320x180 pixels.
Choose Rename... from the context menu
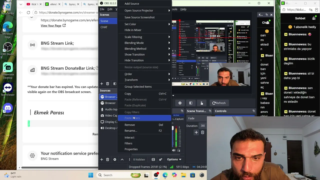144,131
